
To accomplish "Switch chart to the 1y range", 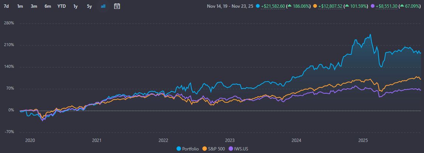I will [75, 6].
